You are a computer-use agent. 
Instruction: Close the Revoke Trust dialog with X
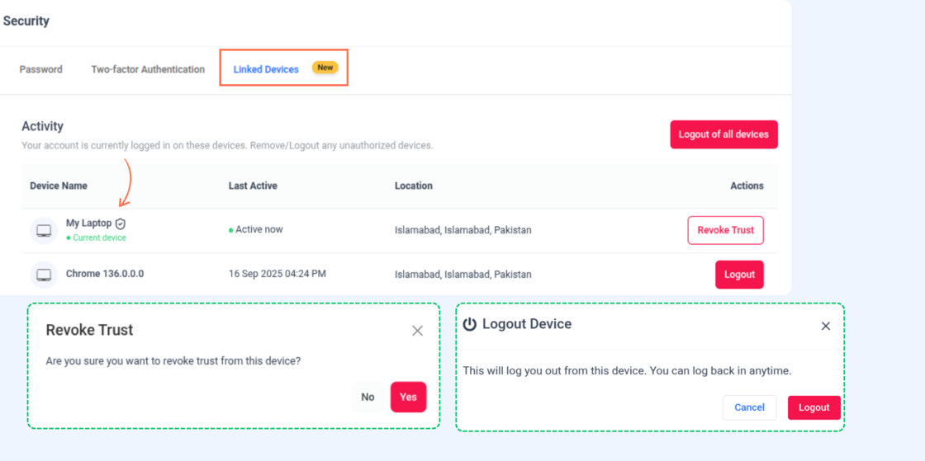click(417, 331)
